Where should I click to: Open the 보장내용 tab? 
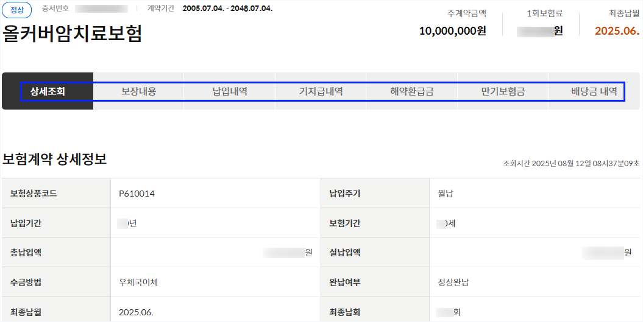138,91
